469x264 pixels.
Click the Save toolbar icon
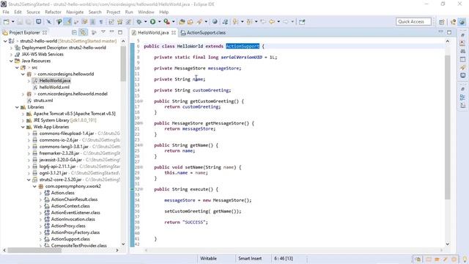click(x=20, y=21)
